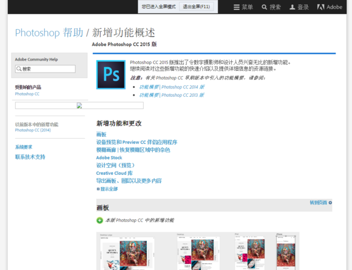352x270 pixels.
Task: Select the Adobe Photoshop CC 2015 版 subtitle
Action: click(x=124, y=44)
